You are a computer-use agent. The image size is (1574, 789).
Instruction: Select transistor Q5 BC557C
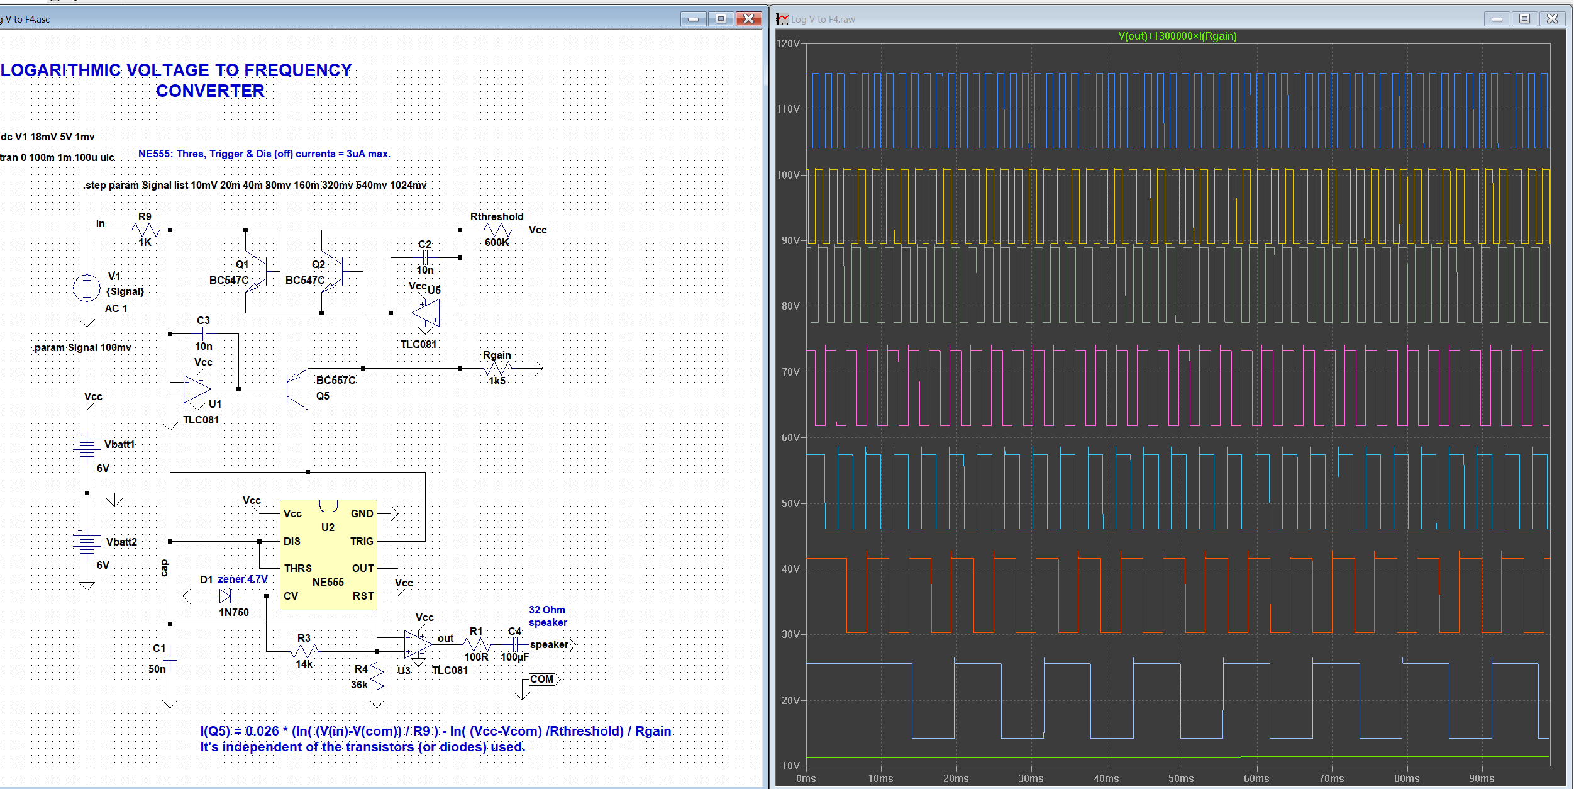pyautogui.click(x=297, y=389)
